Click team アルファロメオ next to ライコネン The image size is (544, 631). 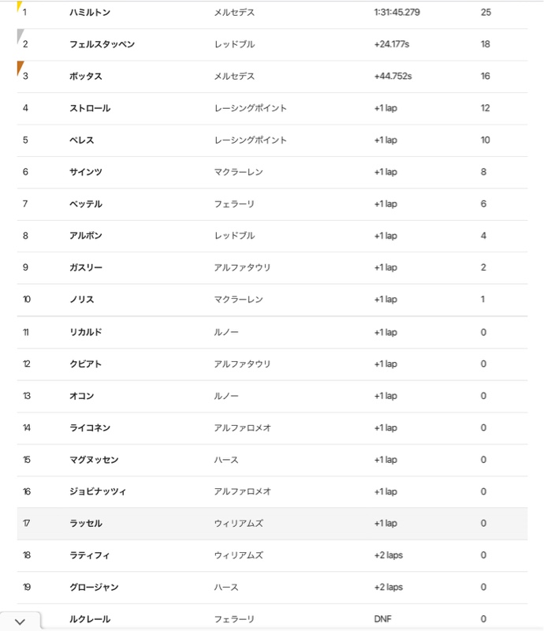(242, 428)
